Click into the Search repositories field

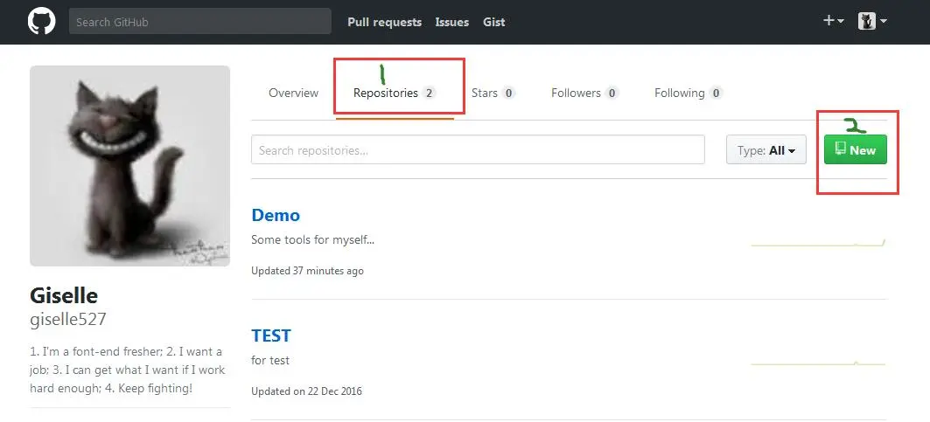(478, 150)
